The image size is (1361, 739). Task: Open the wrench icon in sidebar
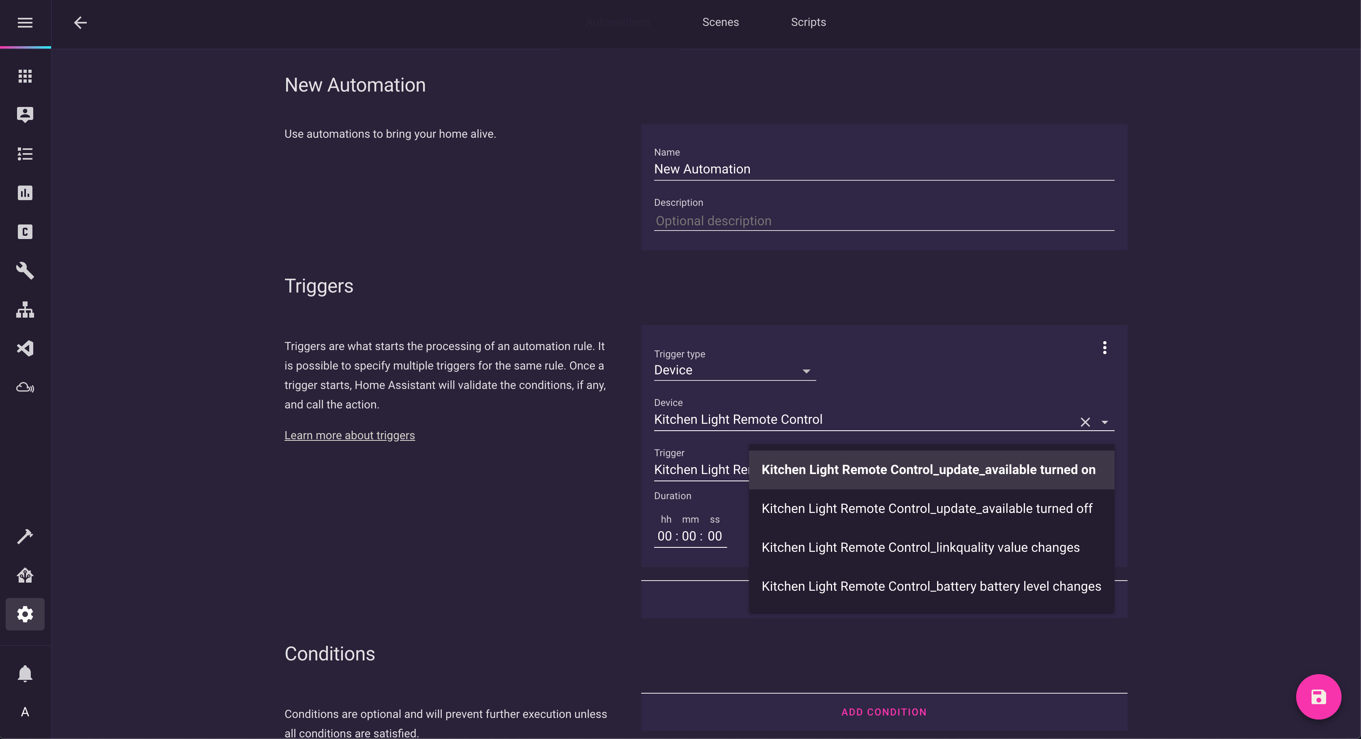[25, 271]
